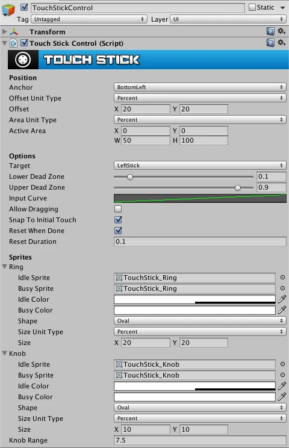Pick Knob Busy Color with eyedropper
This screenshot has height=448, width=289.
coord(282,397)
